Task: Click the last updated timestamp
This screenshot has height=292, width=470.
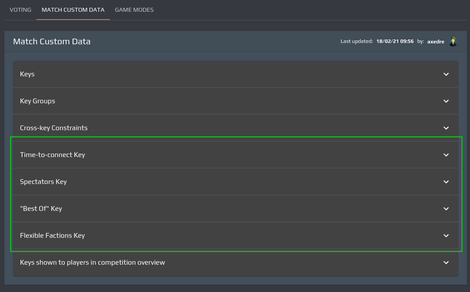Action: click(x=395, y=42)
